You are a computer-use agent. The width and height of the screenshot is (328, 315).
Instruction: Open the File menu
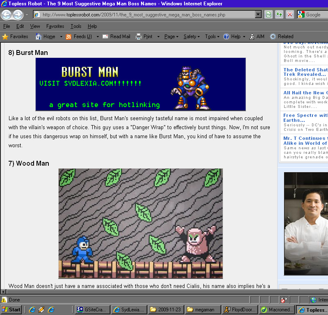[7, 26]
